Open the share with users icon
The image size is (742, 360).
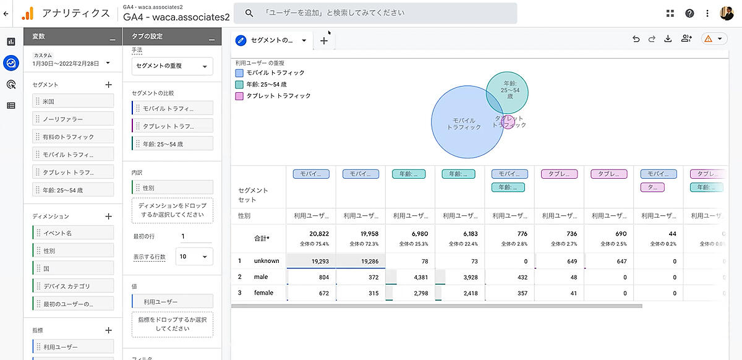[686, 39]
